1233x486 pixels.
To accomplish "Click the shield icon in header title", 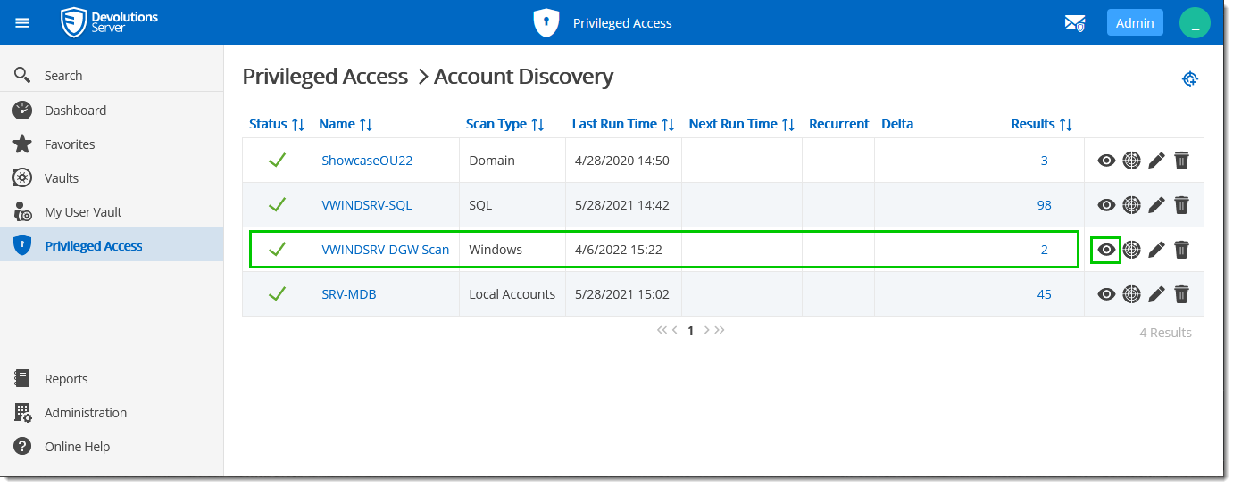I will click(x=546, y=23).
